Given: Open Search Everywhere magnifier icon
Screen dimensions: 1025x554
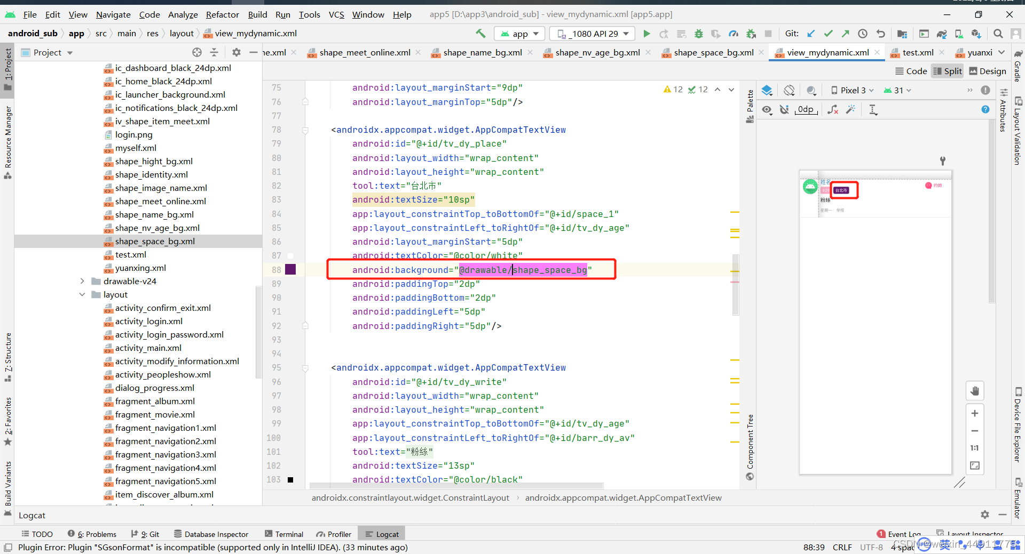Looking at the screenshot, I should click(x=998, y=34).
